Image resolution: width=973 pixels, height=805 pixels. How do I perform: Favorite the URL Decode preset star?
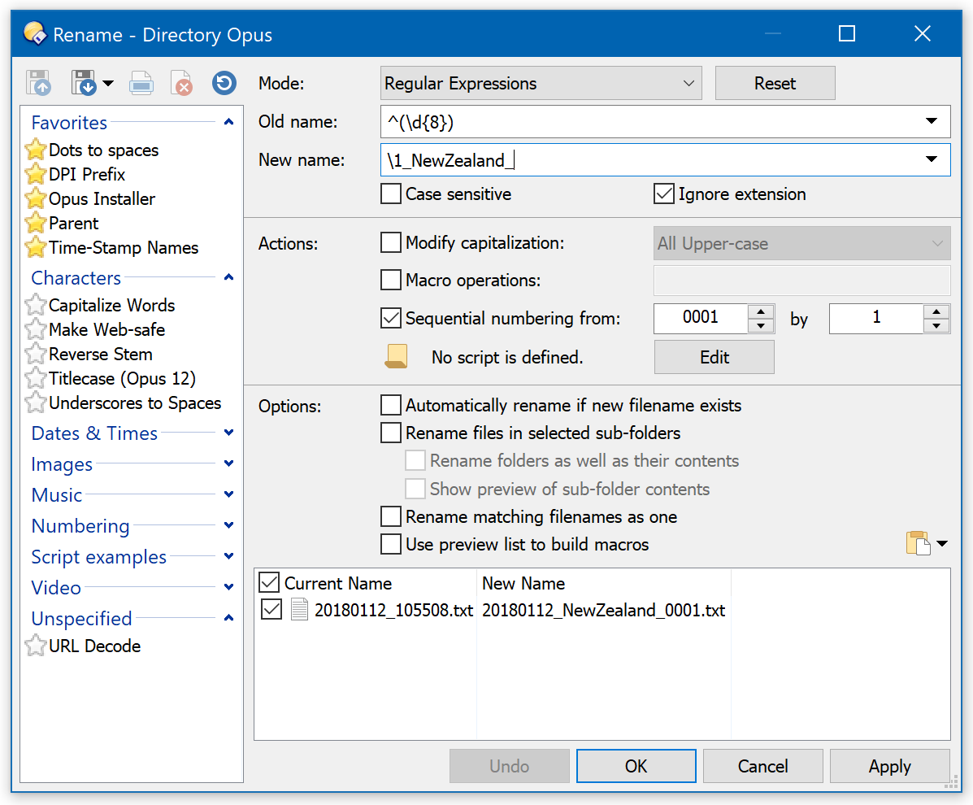point(36,646)
